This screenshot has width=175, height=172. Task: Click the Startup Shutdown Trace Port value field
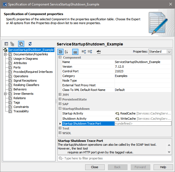pyautogui.click(x=143, y=124)
